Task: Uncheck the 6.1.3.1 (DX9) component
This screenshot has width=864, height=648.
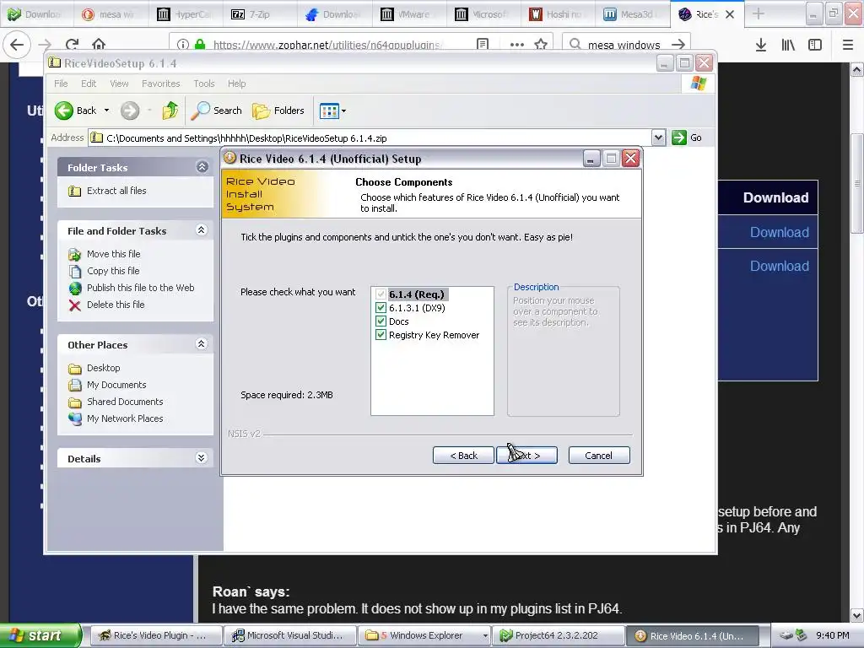Action: (x=381, y=307)
